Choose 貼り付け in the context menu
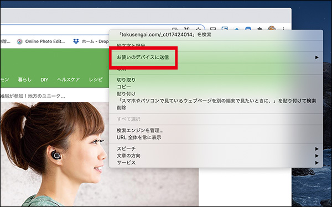Image resolution: width=332 pixels, height=207 pixels. [216, 94]
